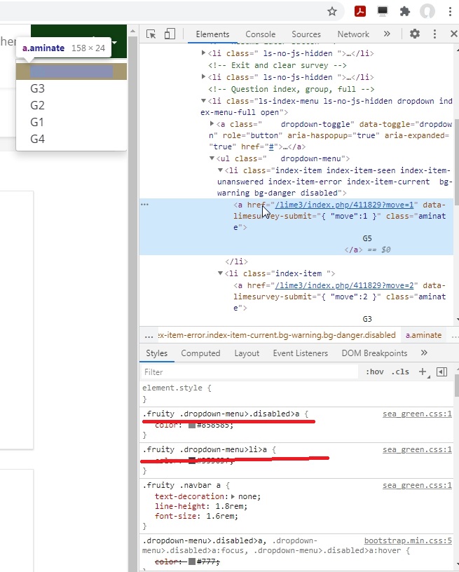Bookmark this page with the star icon
Screen dimensions: 459x572
[332, 11]
